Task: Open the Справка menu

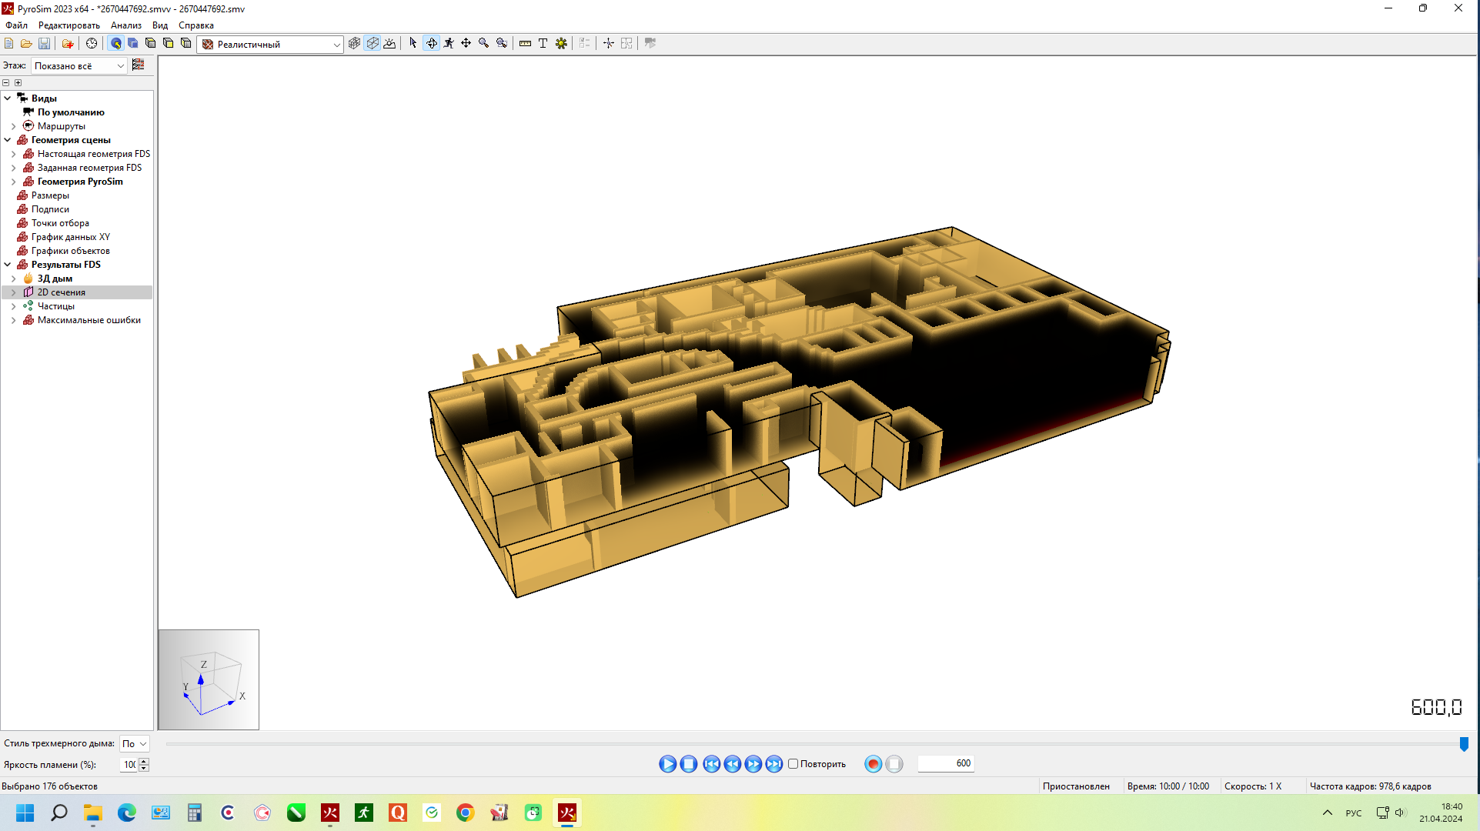Action: 196,25
